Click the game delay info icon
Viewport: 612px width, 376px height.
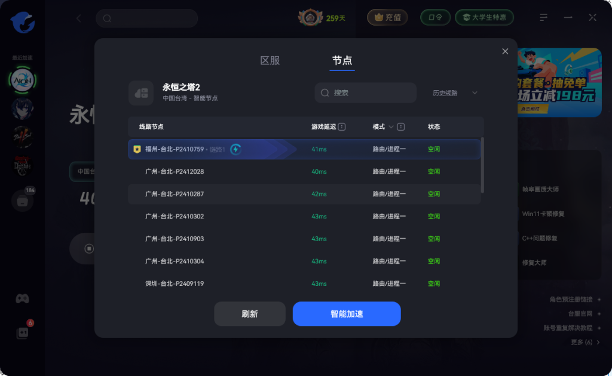coord(342,127)
